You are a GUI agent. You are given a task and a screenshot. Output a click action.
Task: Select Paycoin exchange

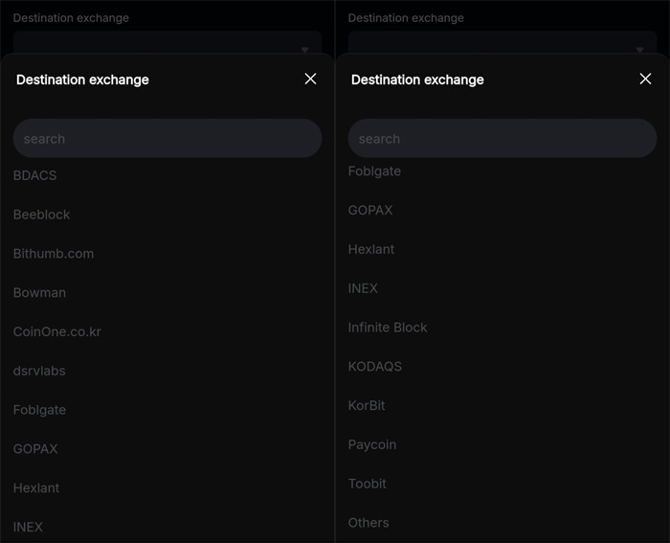(x=372, y=444)
